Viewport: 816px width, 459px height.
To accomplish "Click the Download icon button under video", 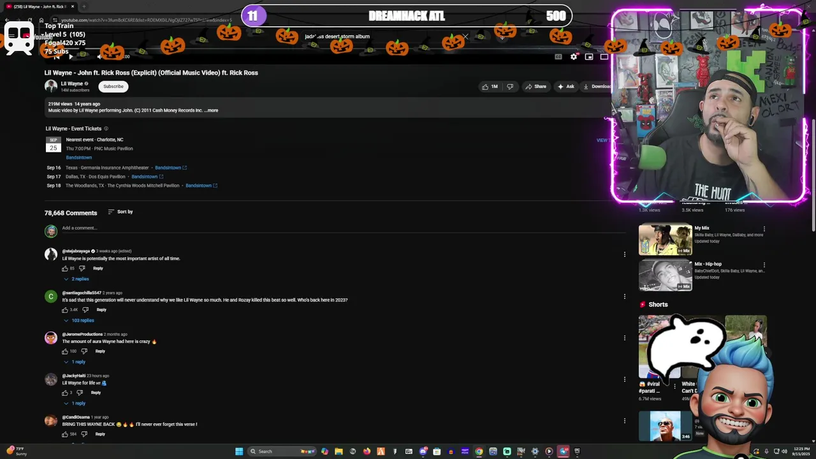I will [596, 87].
